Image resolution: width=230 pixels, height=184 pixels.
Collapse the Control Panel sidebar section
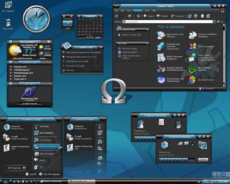click(148, 30)
